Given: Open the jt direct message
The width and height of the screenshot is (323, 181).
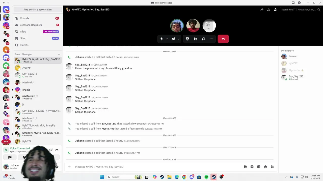Looking at the screenshot, I should click(38, 104).
